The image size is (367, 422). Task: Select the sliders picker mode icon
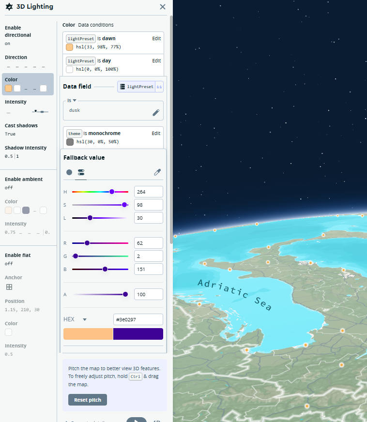tap(81, 172)
